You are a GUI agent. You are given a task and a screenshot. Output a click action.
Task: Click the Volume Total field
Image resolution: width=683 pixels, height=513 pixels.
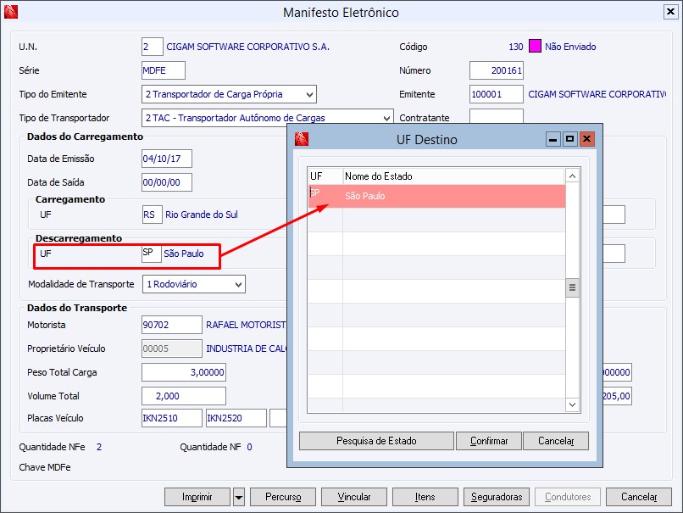[x=184, y=396]
